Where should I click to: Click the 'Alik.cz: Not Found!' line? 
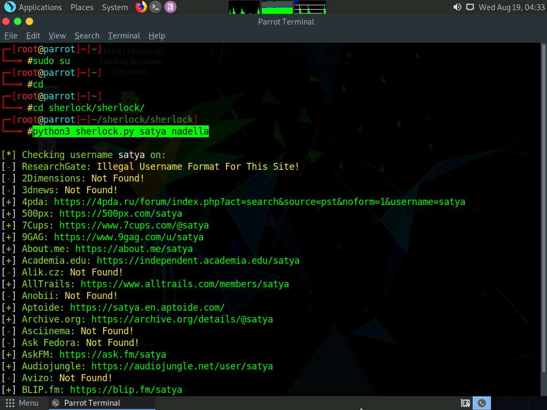coord(62,272)
